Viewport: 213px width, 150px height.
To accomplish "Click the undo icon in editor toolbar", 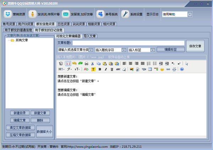I will coord(74,63).
